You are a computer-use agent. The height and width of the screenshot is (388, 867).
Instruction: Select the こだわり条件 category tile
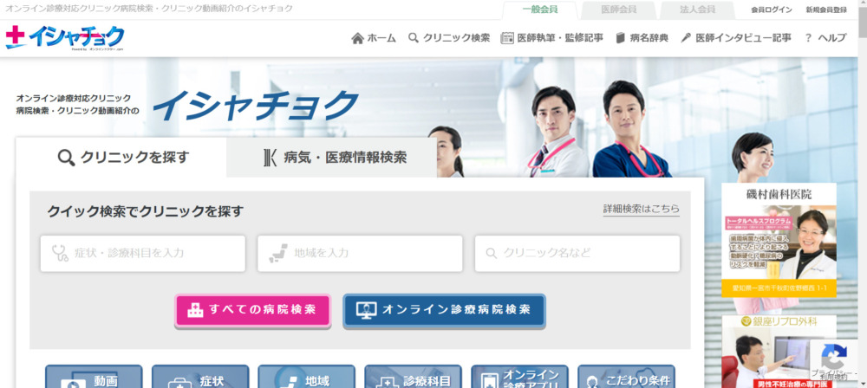tap(627, 377)
